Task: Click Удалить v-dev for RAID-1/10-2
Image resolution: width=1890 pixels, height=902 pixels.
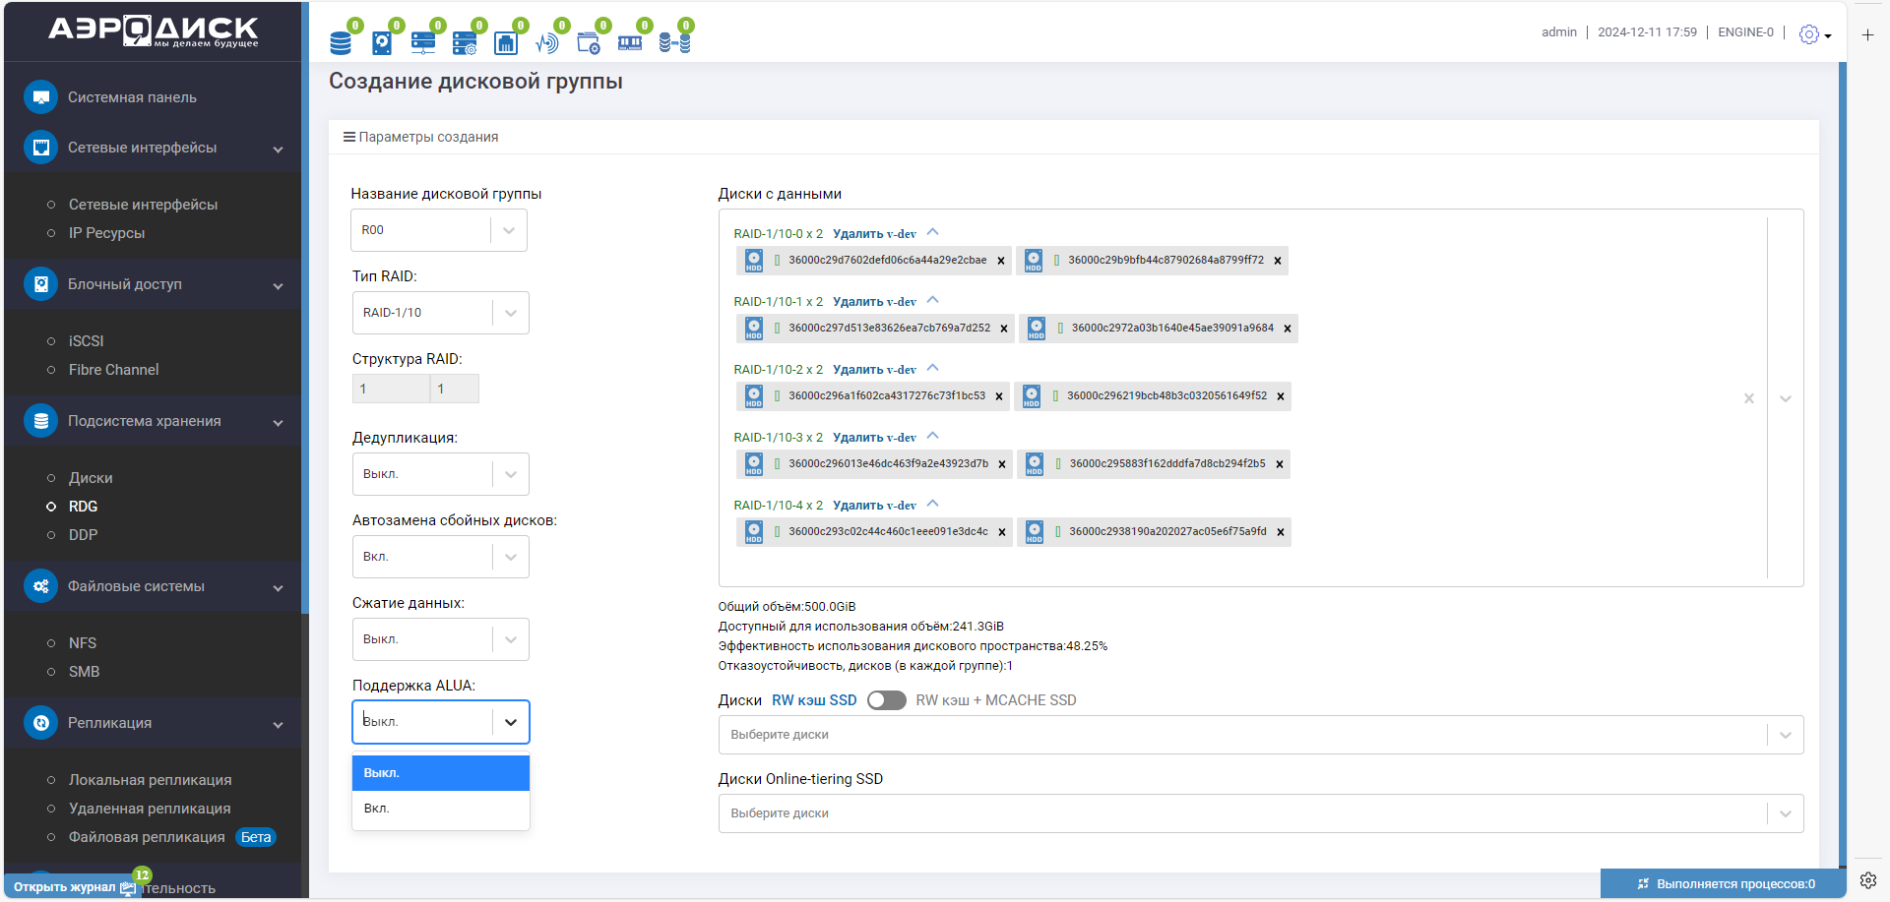Action: coord(874,370)
